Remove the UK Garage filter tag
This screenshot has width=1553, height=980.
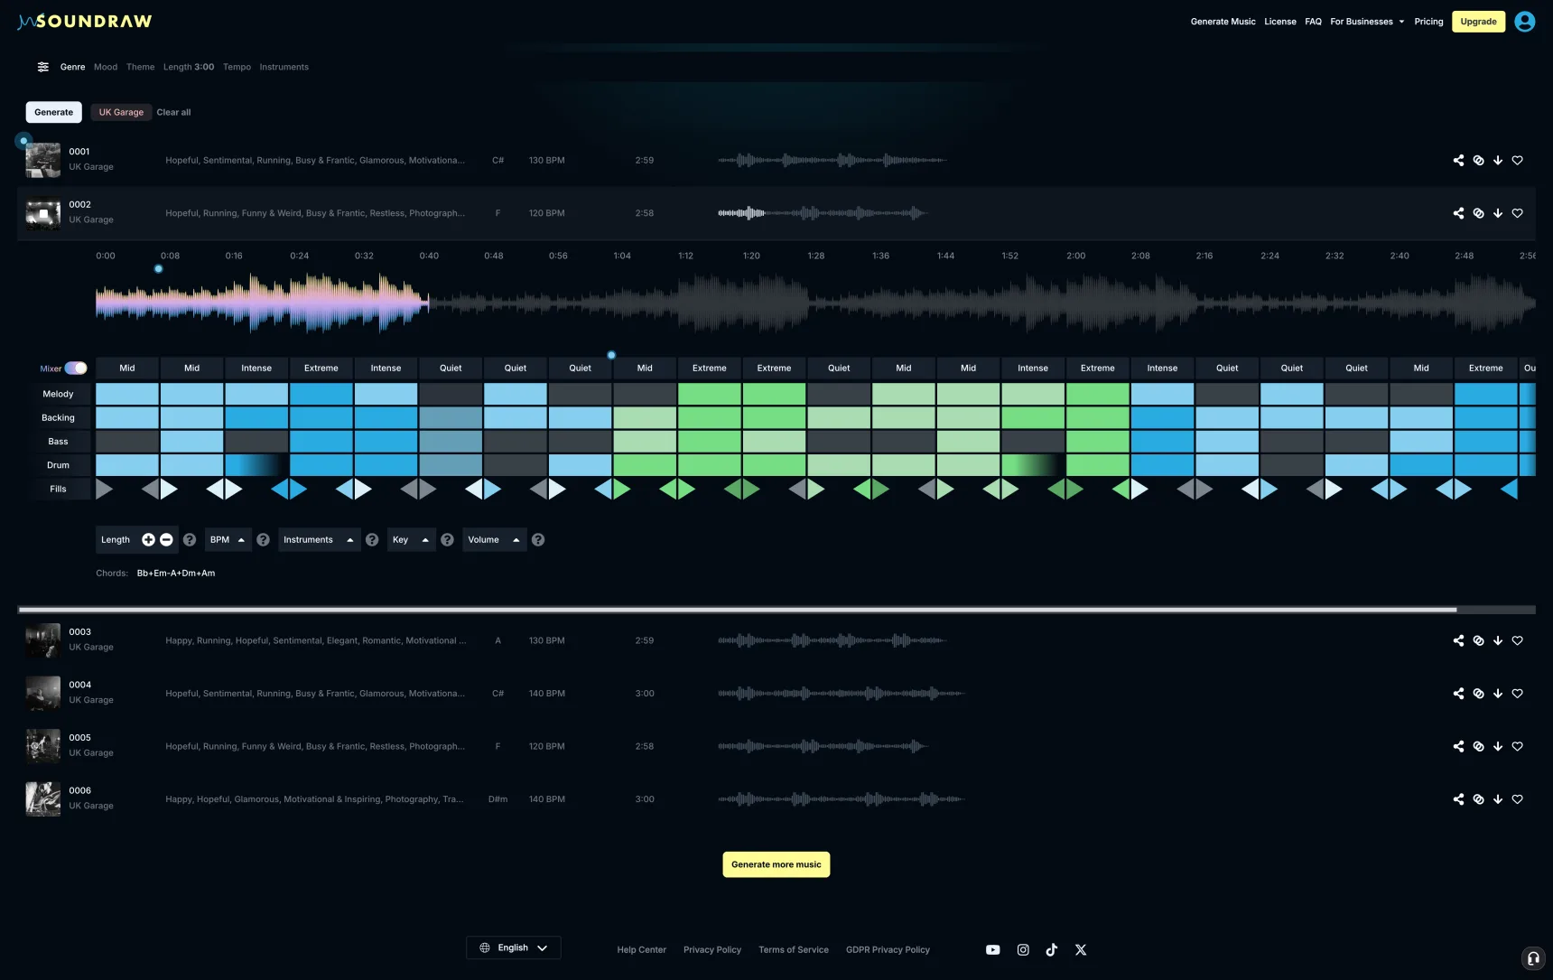121,112
